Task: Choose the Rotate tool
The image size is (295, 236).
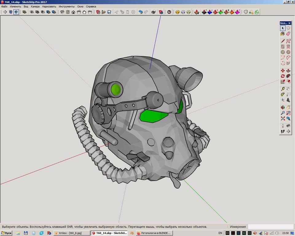Action: coord(283,76)
